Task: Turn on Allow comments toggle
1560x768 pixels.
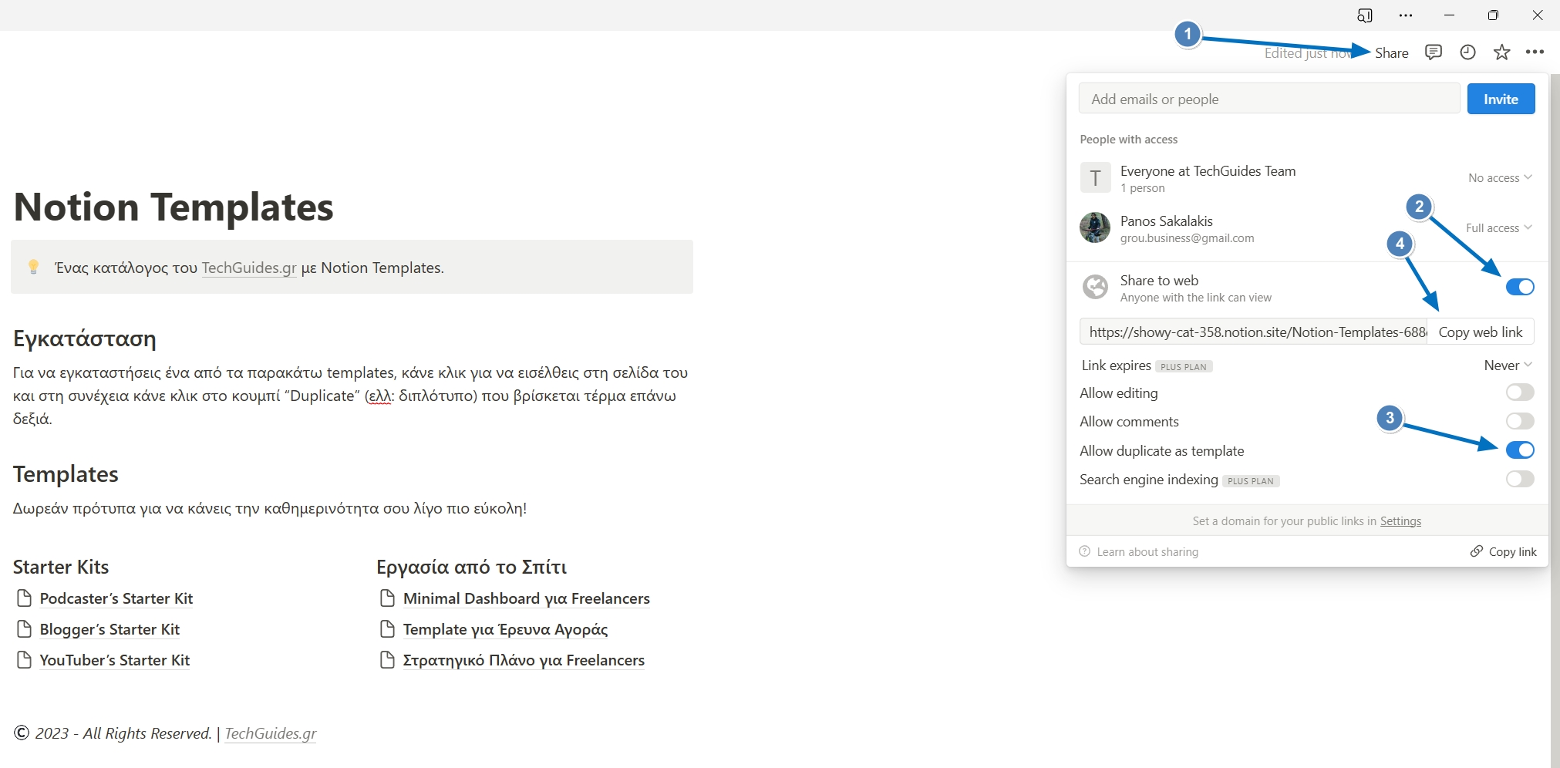Action: coord(1520,421)
